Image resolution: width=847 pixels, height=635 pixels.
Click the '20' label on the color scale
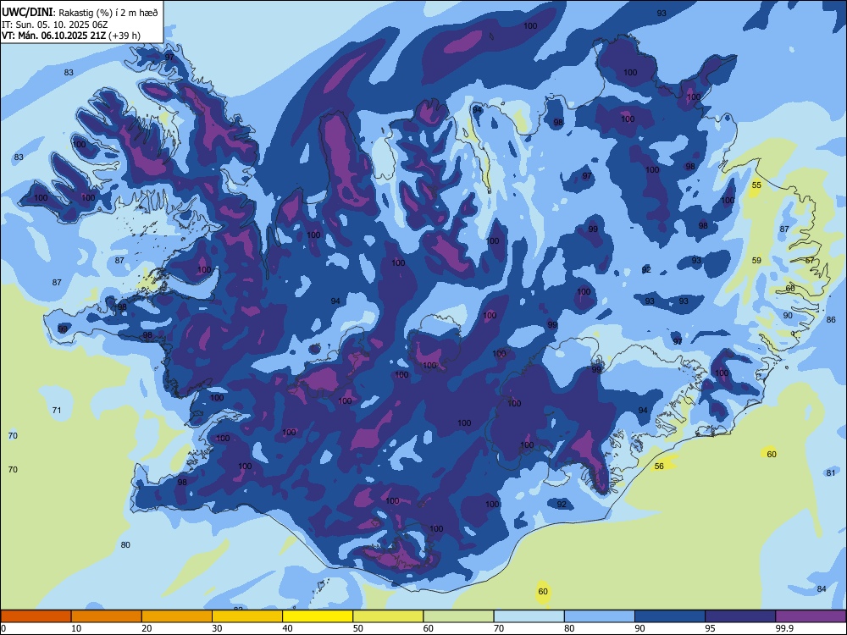click(x=147, y=628)
